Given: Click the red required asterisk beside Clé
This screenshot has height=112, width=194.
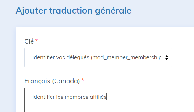Looking at the screenshot, I should 36,41.
